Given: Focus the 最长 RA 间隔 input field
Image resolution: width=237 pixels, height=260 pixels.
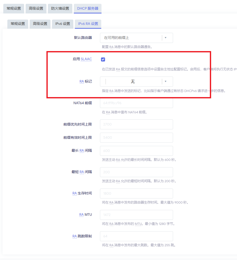Looking at the screenshot, I should tap(136, 151).
